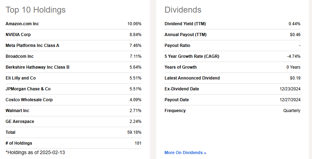Viewport: 312px width, 159px height.
Task: Click the Total row label
Action: point(10,132)
